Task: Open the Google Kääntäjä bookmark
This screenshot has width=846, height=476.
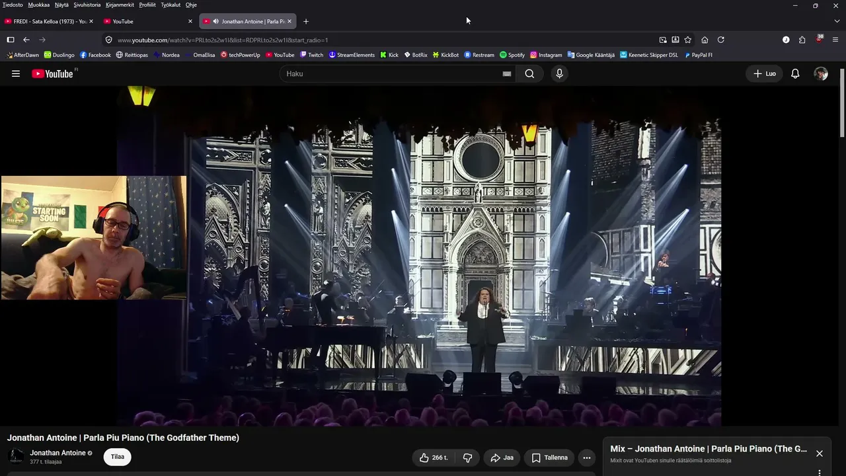Action: pyautogui.click(x=590, y=55)
